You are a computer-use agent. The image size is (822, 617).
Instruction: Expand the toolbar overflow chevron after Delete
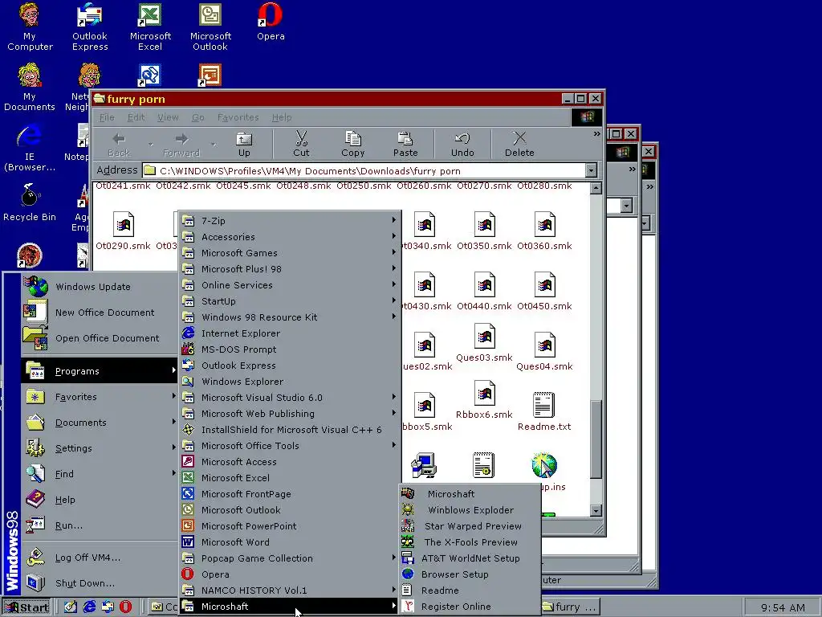(596, 134)
